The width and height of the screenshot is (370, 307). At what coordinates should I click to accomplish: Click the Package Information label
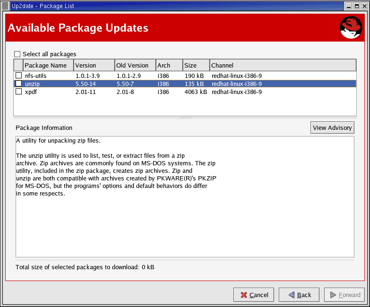coord(44,128)
